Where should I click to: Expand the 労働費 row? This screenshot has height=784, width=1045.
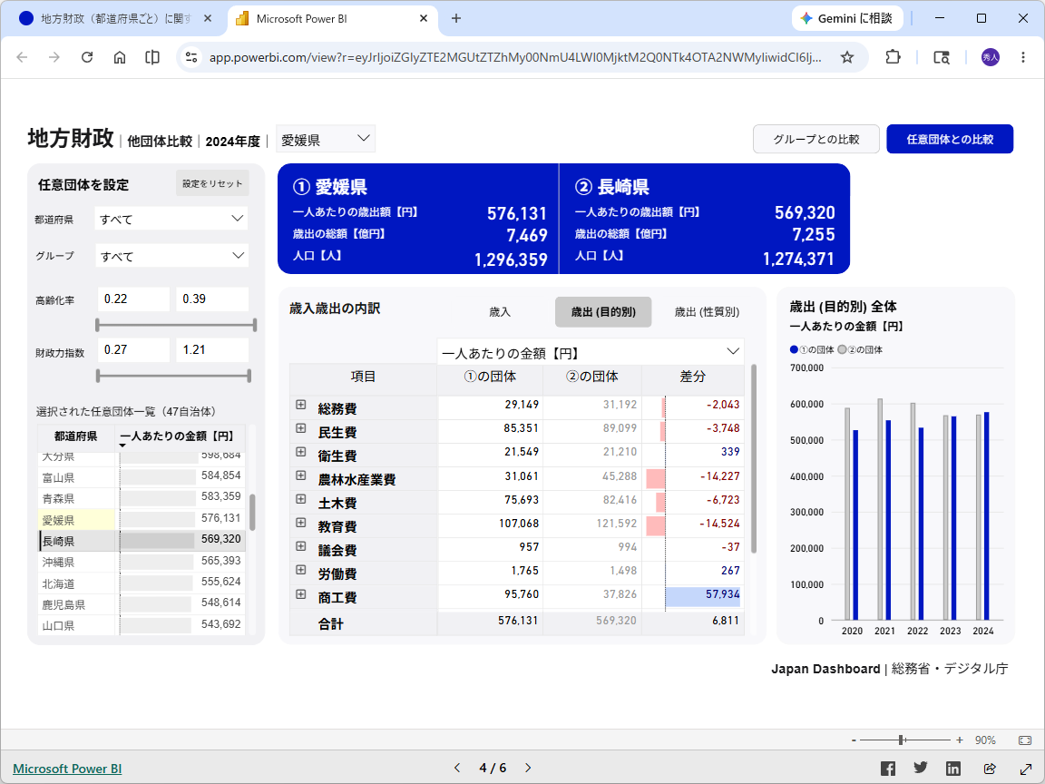click(x=300, y=570)
